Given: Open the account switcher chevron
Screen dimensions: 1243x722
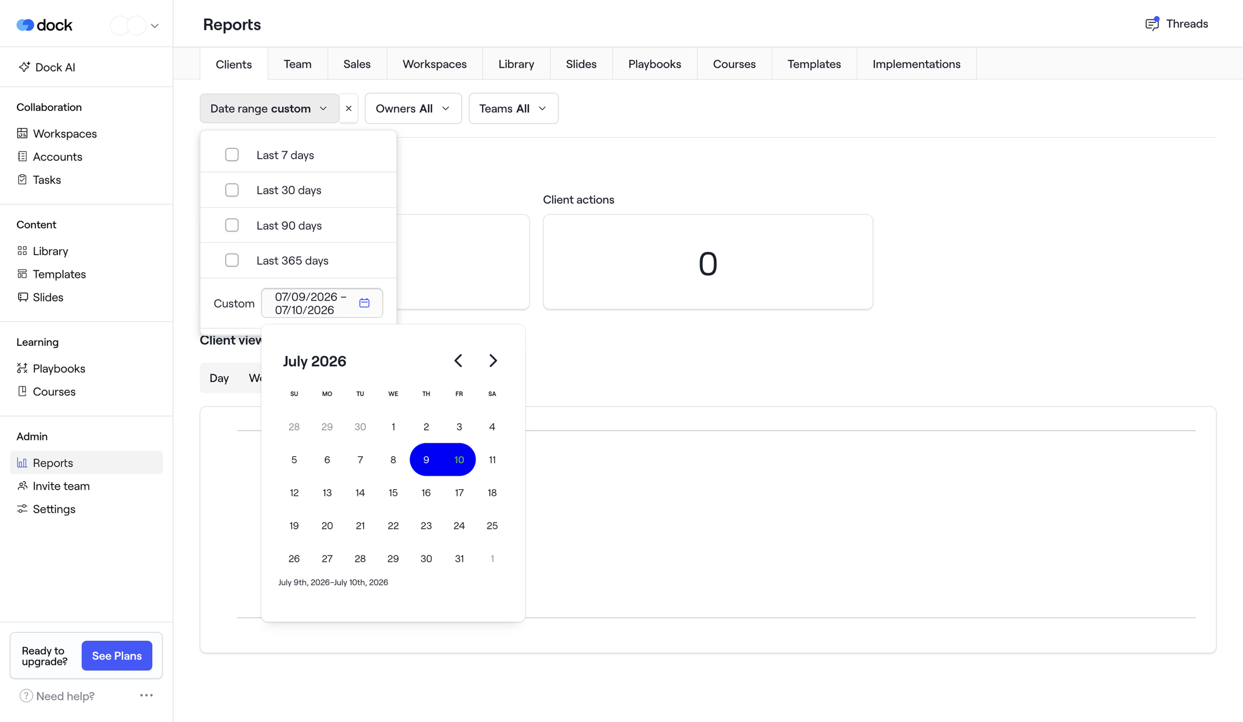Looking at the screenshot, I should pos(154,26).
